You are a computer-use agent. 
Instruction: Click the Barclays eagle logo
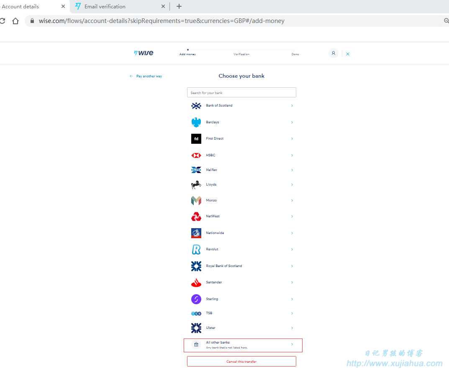pyautogui.click(x=196, y=122)
